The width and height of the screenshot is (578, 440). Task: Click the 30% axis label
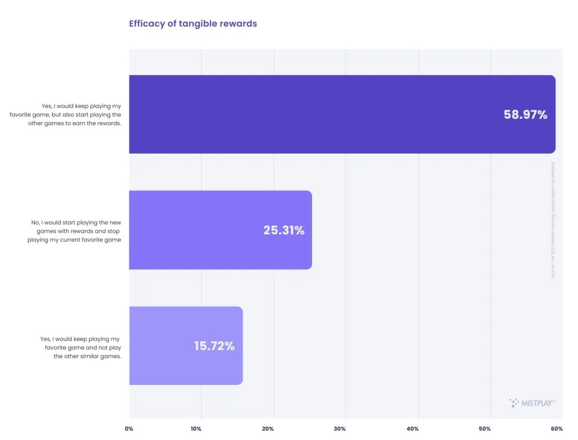click(x=340, y=429)
